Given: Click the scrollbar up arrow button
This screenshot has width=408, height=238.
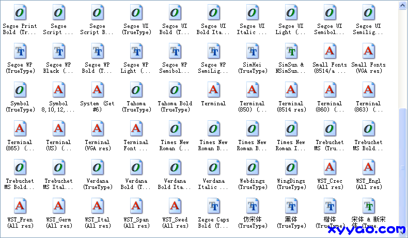Looking at the screenshot, I should click(x=403, y=5).
